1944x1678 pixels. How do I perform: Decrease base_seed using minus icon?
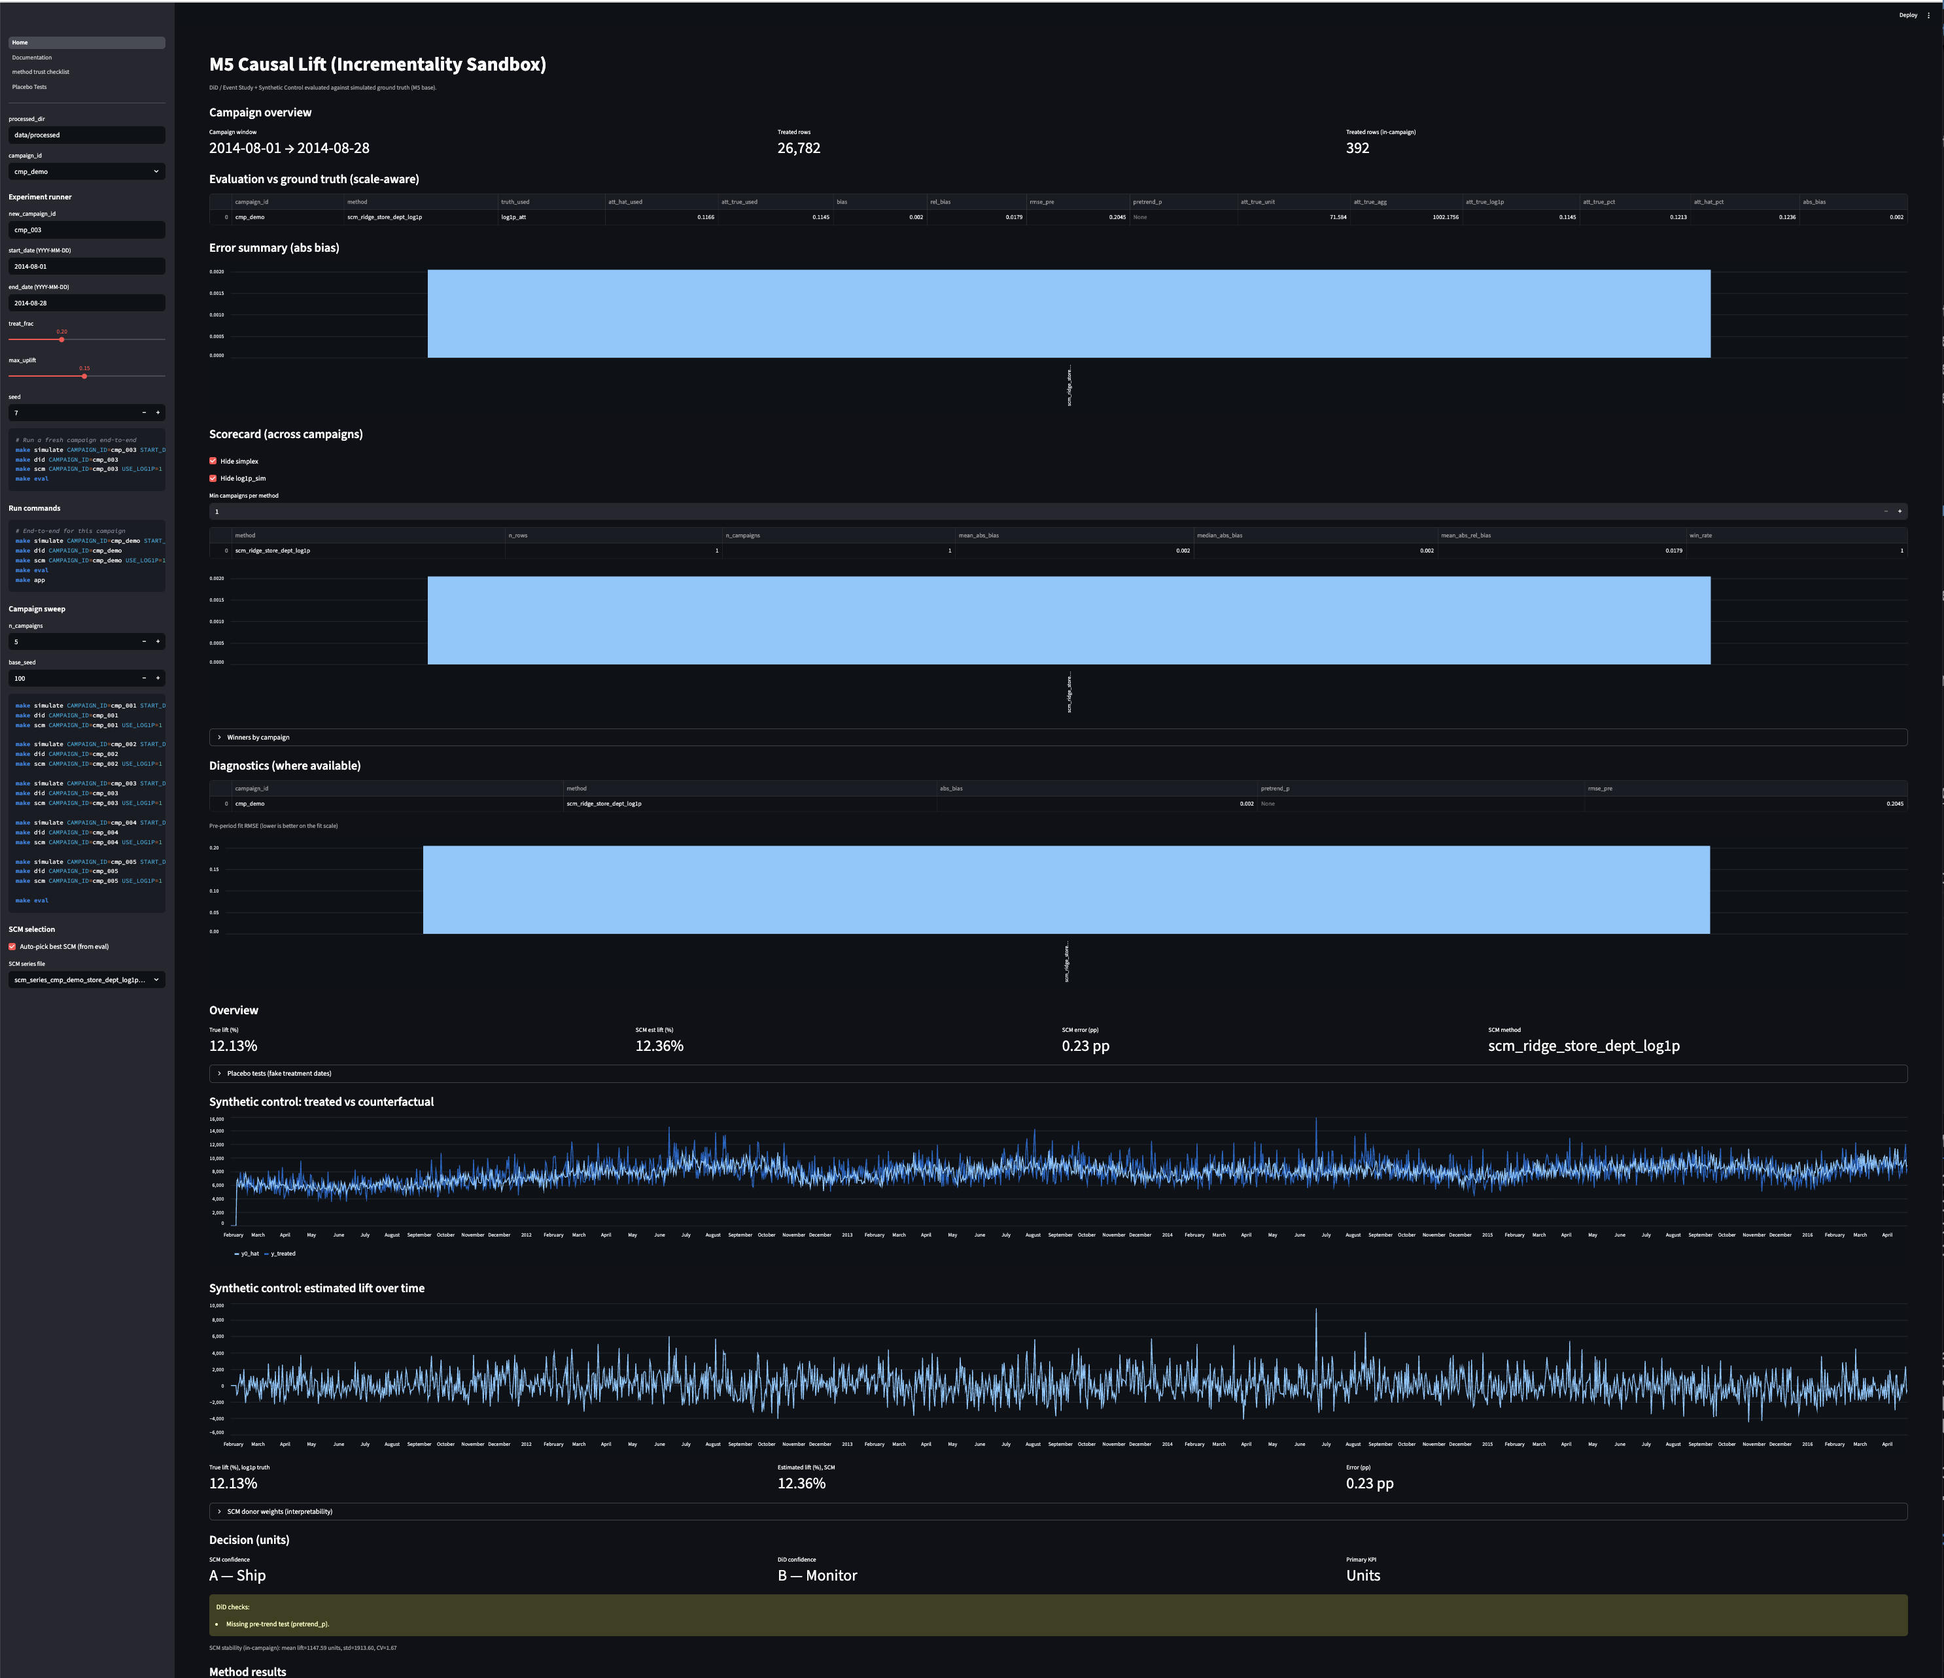click(x=143, y=678)
